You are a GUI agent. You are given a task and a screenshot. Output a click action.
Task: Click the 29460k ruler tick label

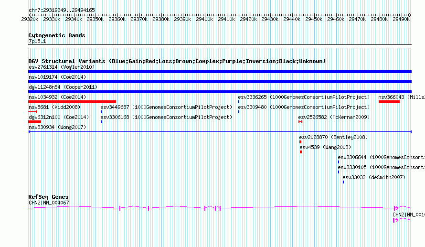[x=336, y=19]
